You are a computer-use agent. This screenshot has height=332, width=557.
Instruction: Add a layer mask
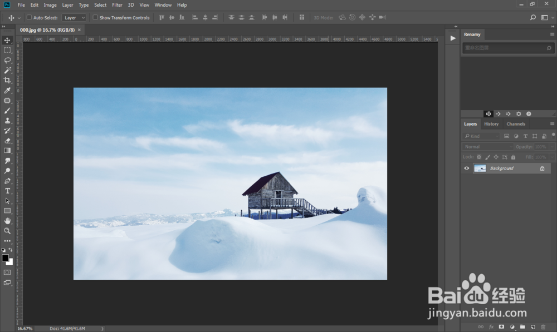[501, 327]
